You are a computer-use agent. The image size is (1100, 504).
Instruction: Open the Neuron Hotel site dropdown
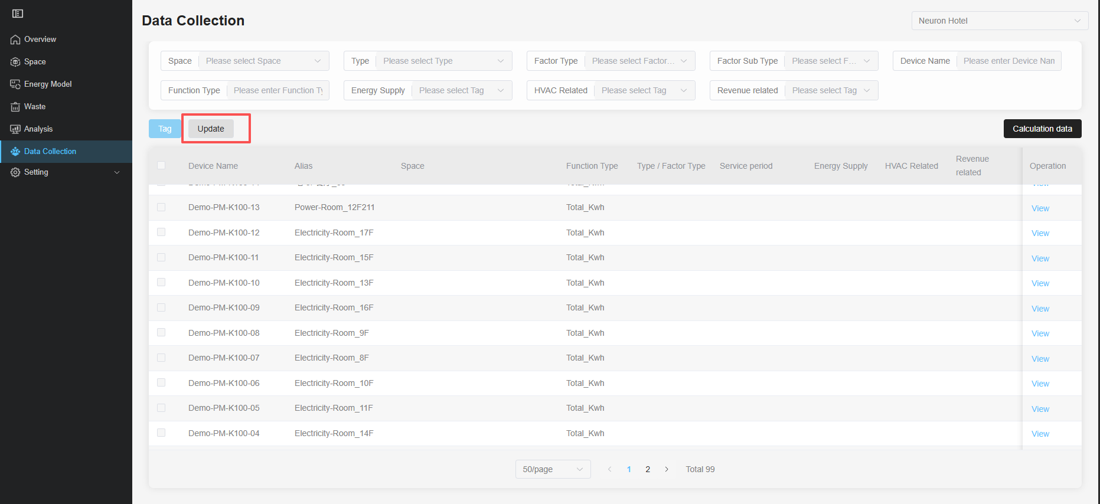(x=999, y=21)
